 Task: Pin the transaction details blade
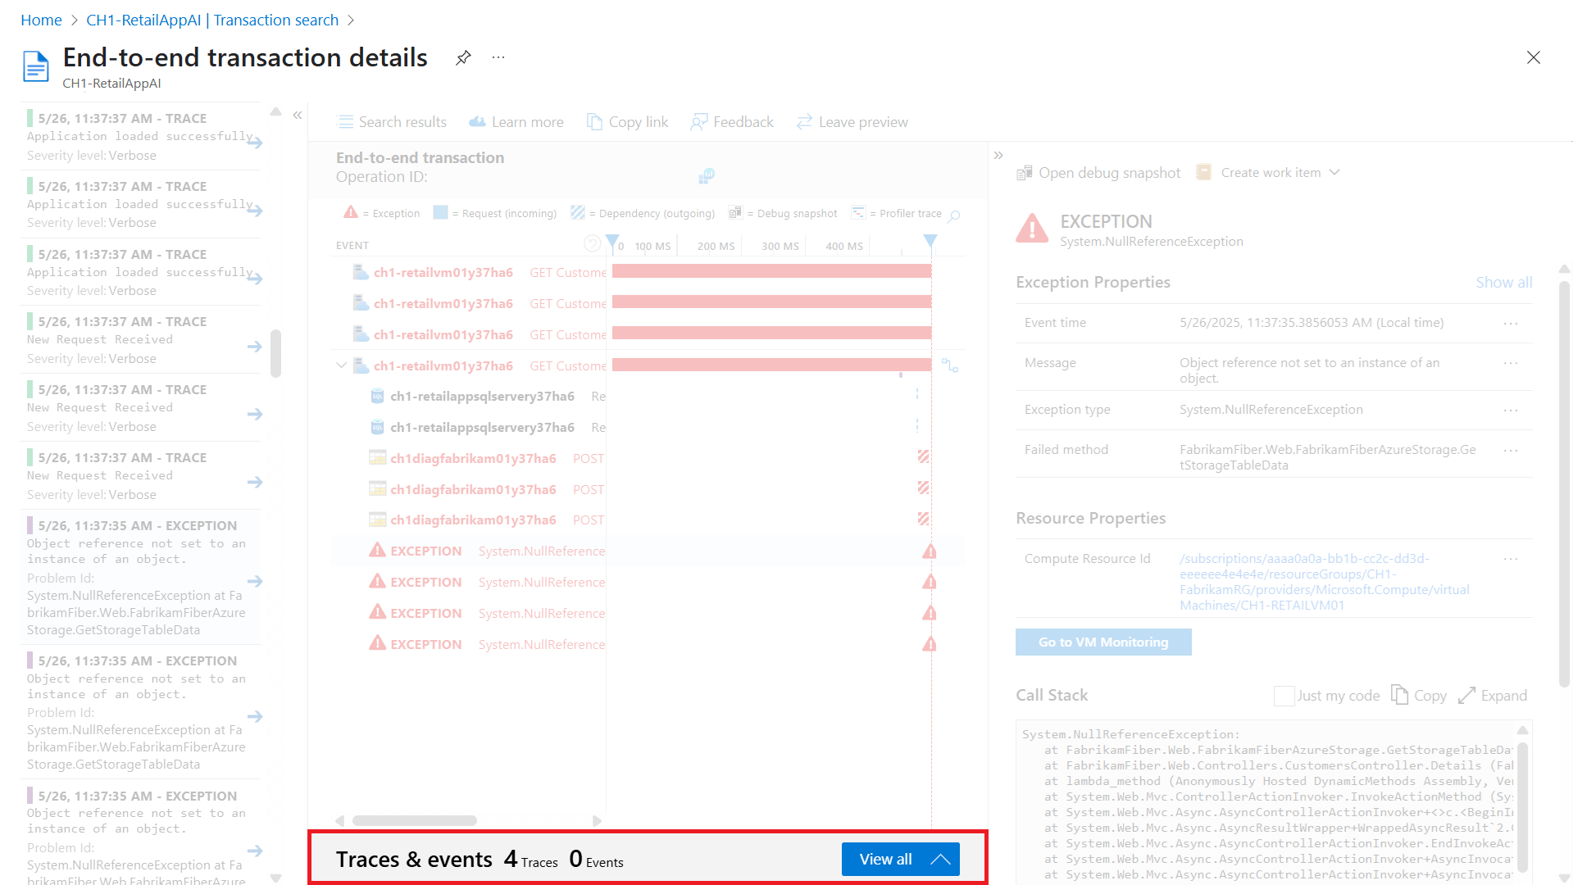point(463,57)
